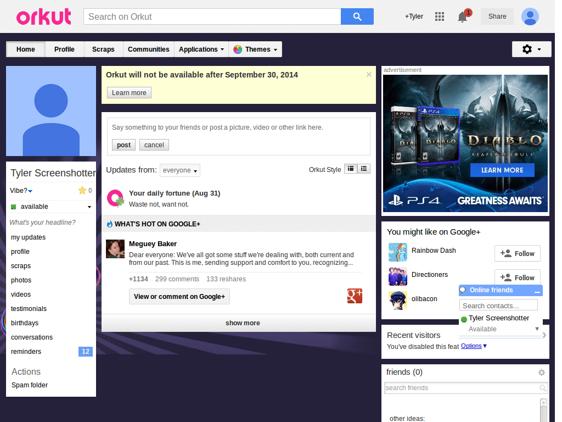Switch to Orkut Style compact view icon
This screenshot has height=422, width=562.
click(351, 169)
